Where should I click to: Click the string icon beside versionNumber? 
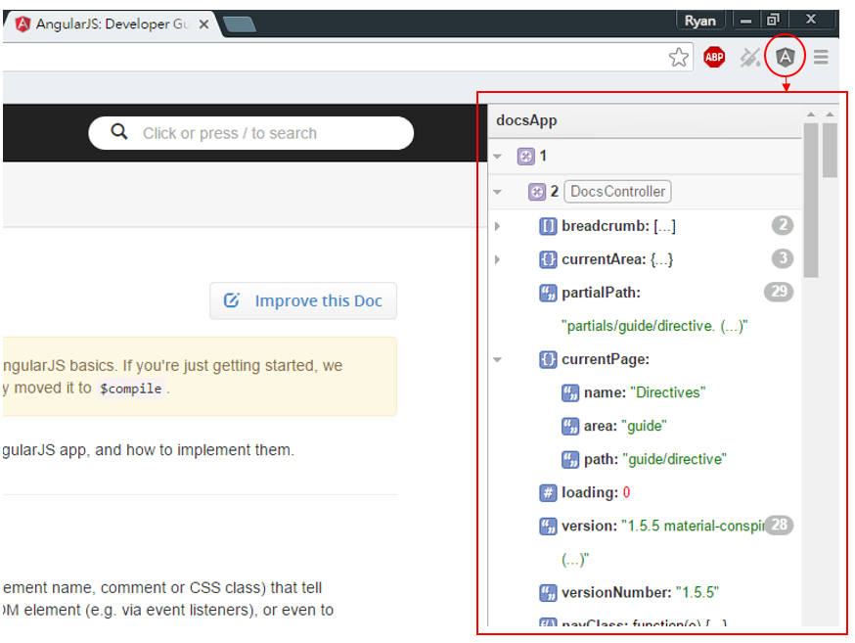pos(548,593)
